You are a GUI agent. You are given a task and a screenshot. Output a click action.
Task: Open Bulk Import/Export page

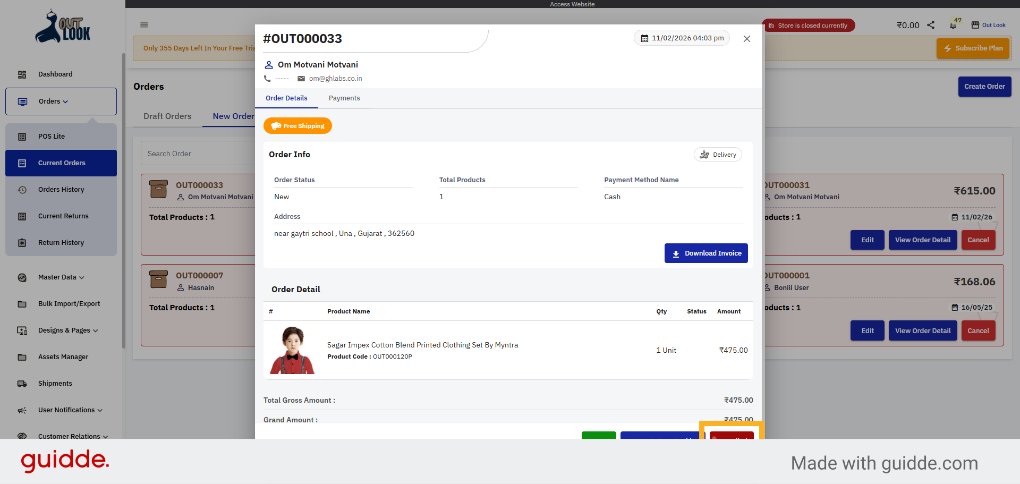[x=61, y=304]
